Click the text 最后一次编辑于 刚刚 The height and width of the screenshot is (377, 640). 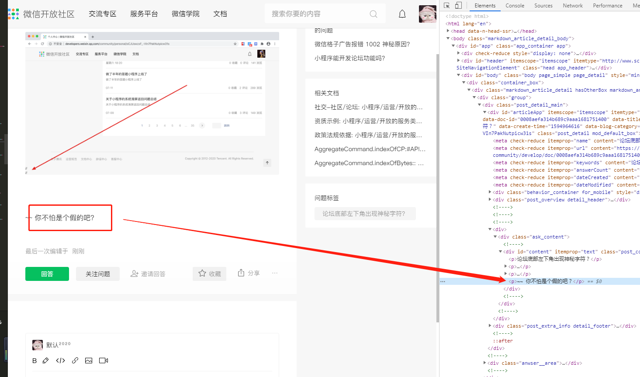tap(55, 251)
